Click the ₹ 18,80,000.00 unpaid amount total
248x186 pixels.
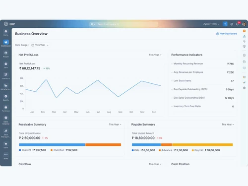(143, 138)
